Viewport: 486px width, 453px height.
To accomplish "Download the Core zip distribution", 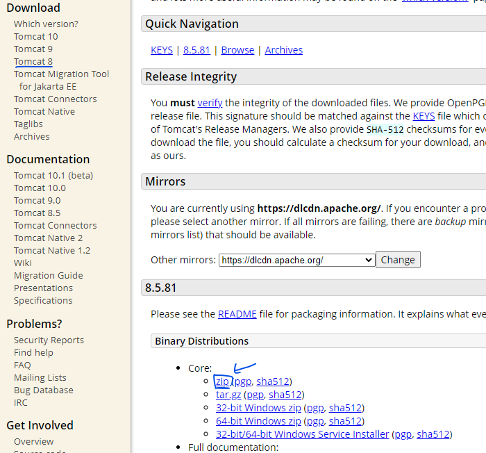I will (x=222, y=381).
